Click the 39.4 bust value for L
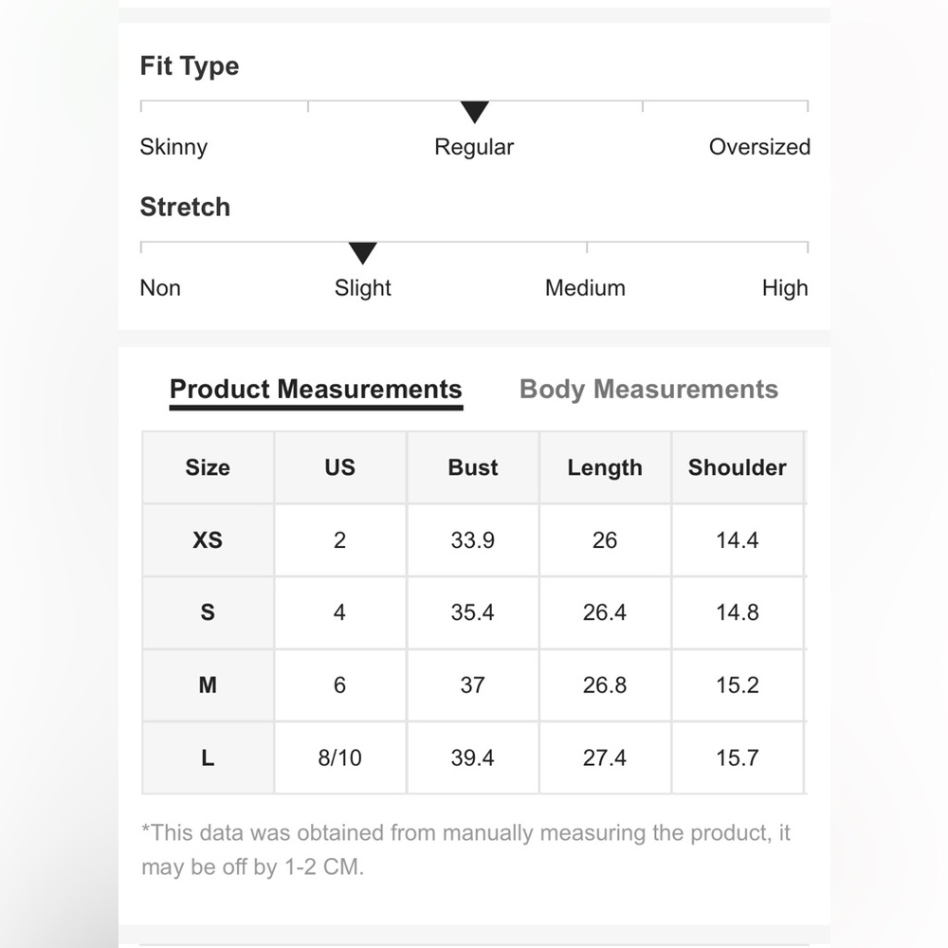The height and width of the screenshot is (948, 948). [473, 757]
